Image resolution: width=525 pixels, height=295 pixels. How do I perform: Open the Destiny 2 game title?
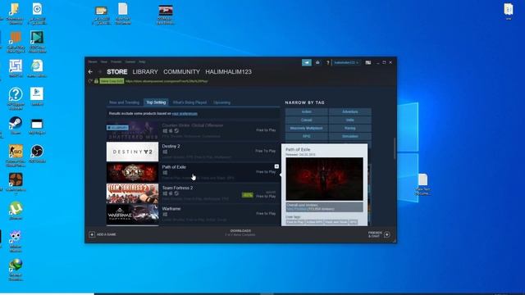click(x=171, y=146)
